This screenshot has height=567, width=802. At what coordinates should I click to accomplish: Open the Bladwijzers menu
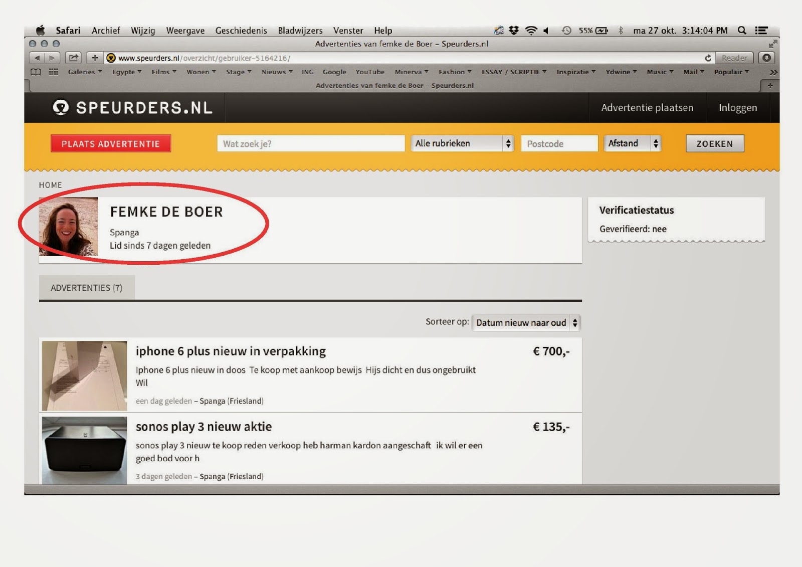[300, 31]
